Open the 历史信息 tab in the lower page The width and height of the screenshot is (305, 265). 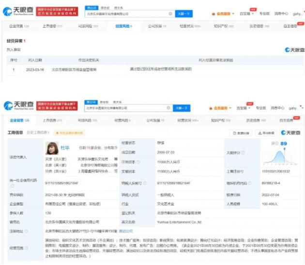coord(256,120)
